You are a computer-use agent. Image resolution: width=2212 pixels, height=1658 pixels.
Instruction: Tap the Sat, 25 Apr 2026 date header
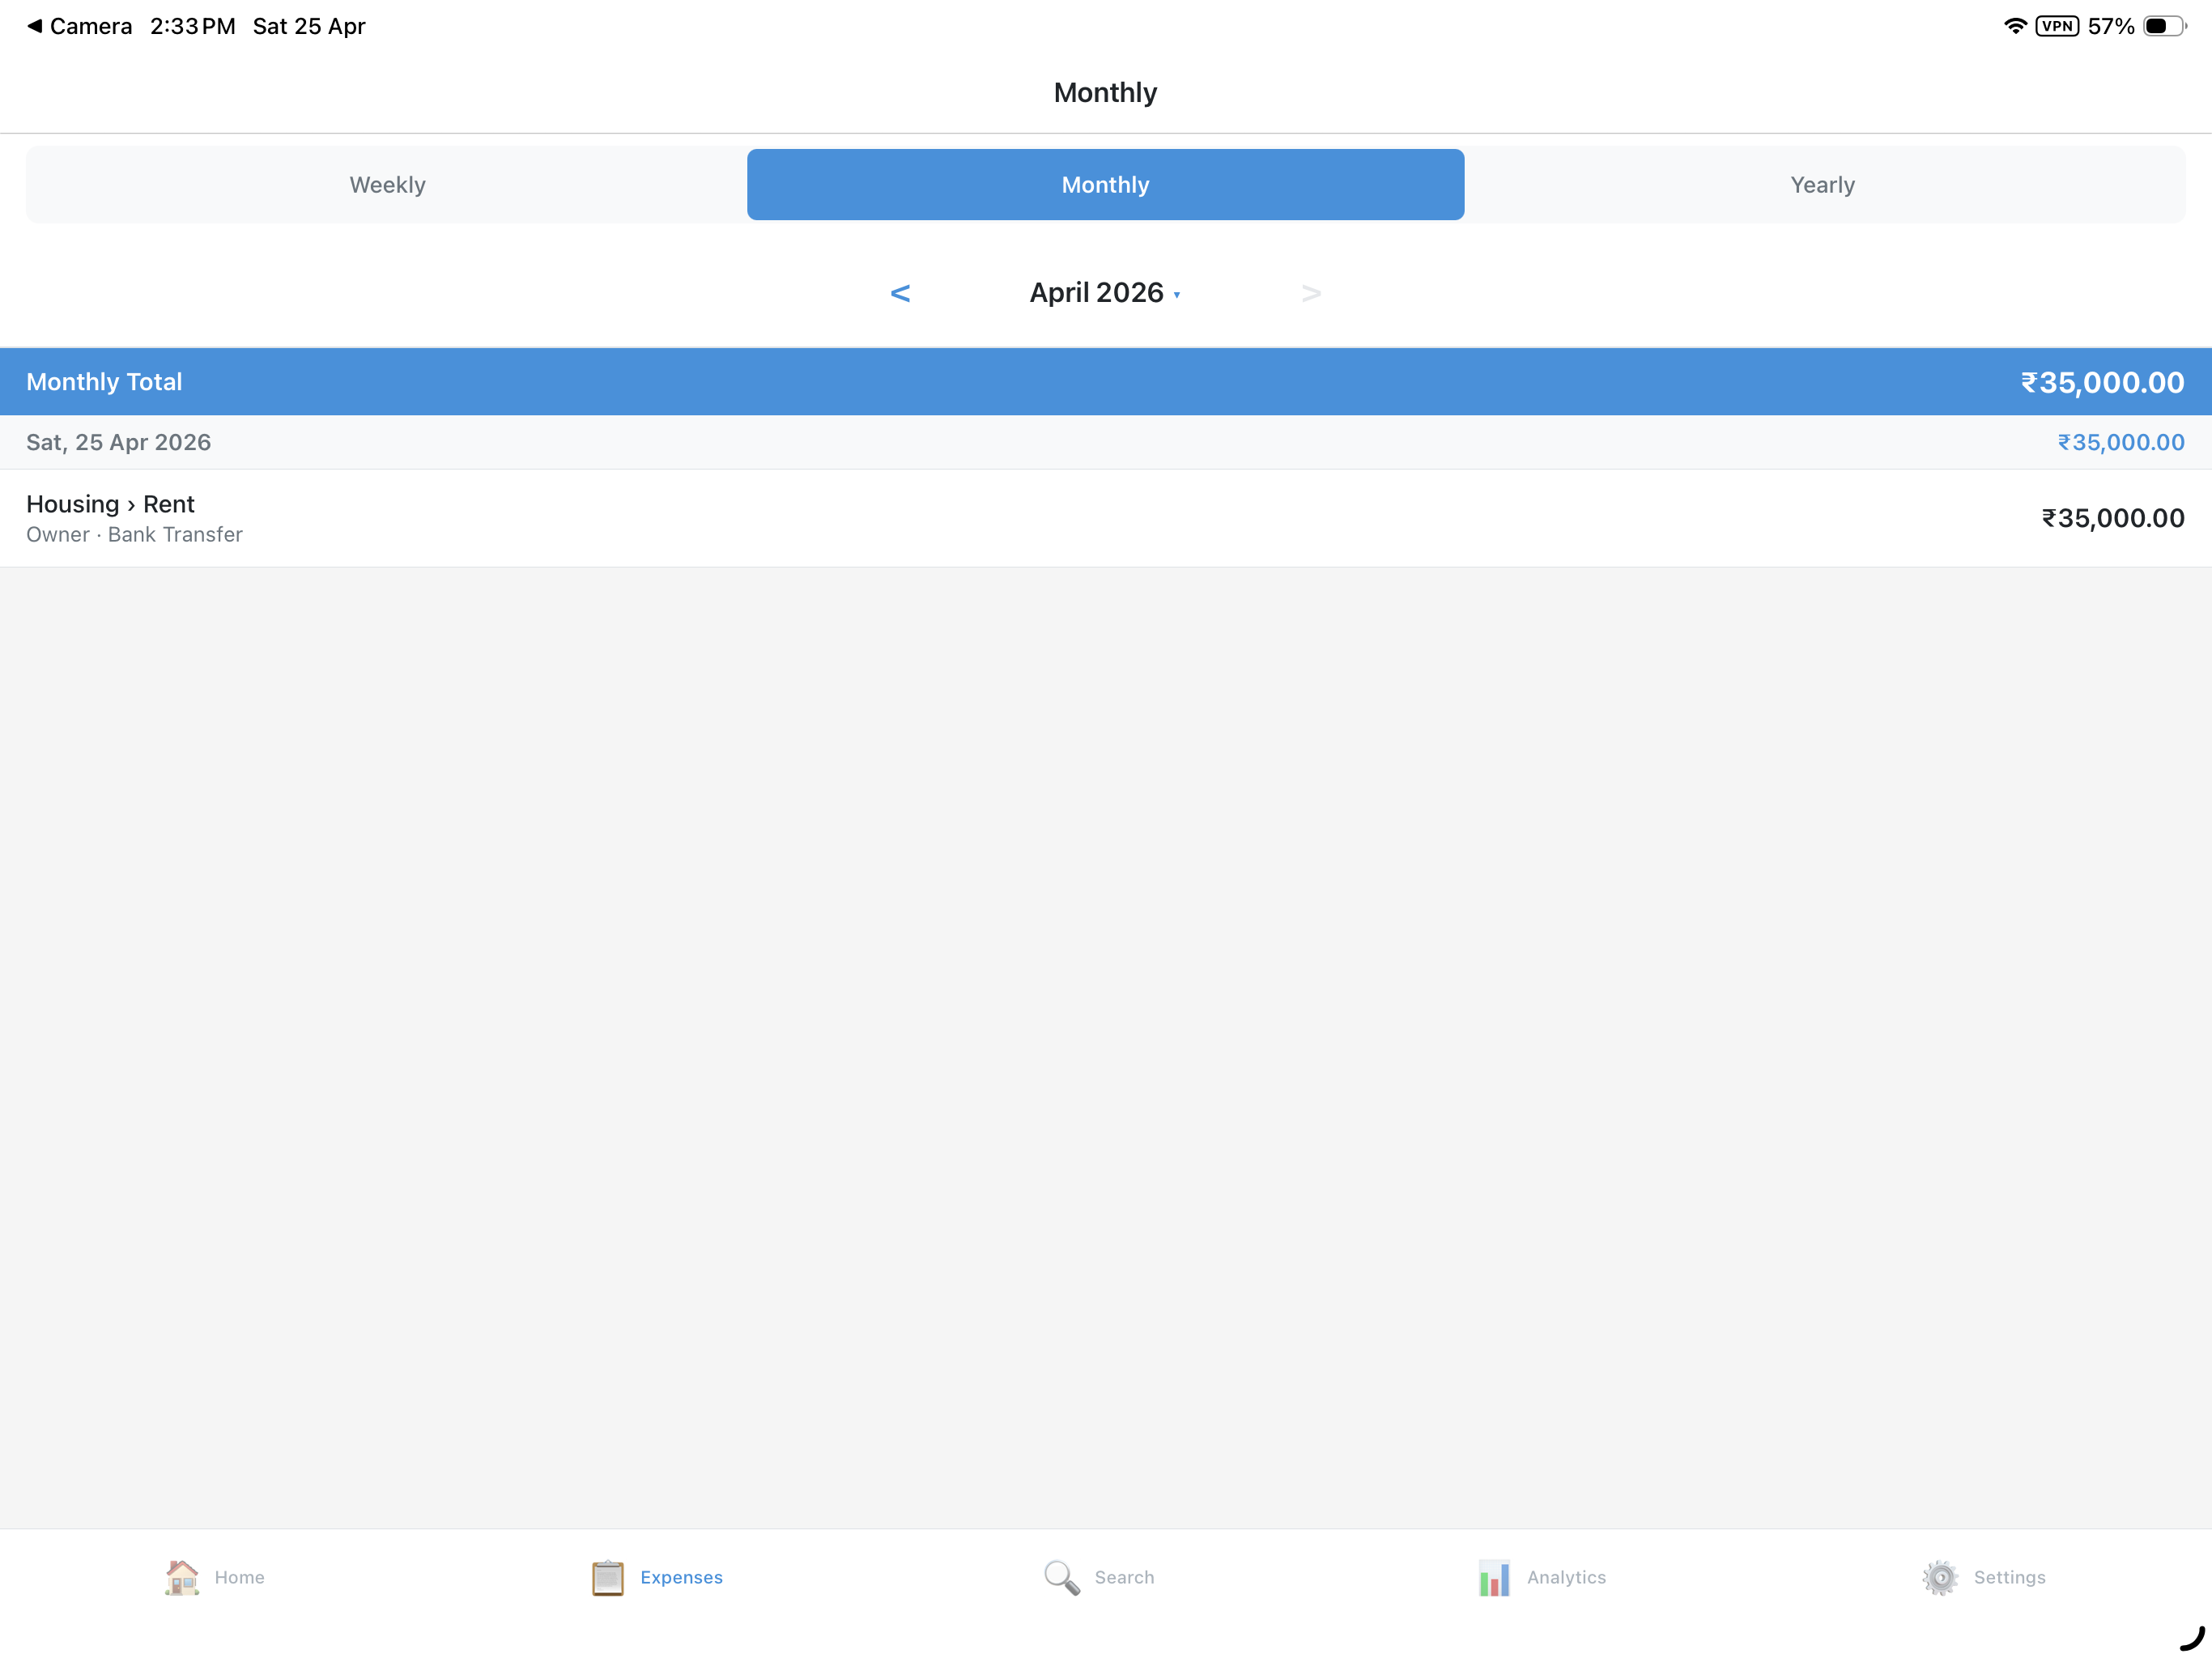click(x=118, y=442)
